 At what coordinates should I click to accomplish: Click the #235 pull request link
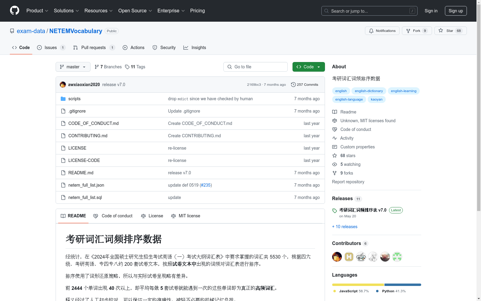pyautogui.click(x=206, y=185)
